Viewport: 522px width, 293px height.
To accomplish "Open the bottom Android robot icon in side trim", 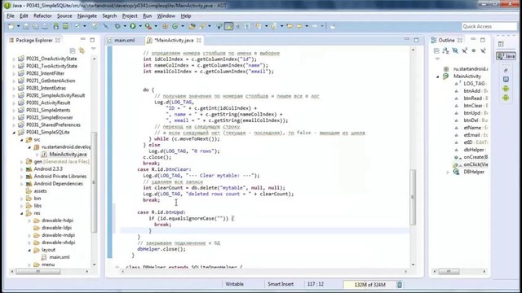I will click(x=506, y=98).
